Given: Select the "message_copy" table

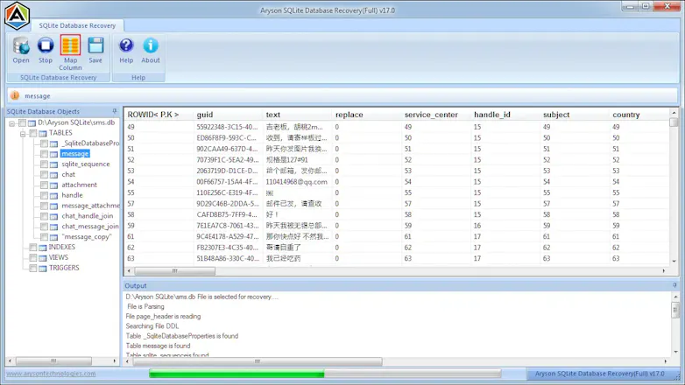Looking at the screenshot, I should pos(87,236).
